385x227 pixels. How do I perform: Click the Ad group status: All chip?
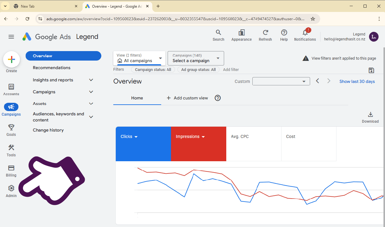pos(199,70)
